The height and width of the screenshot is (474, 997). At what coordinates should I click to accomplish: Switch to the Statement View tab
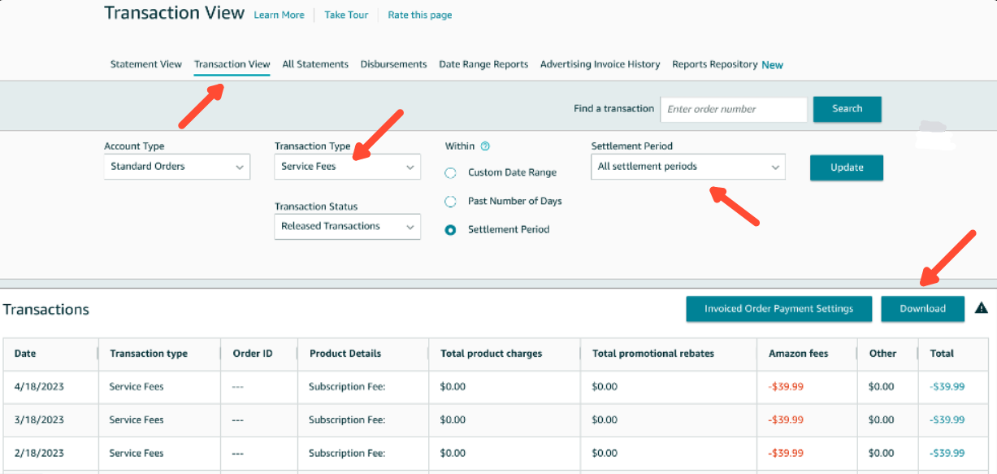[146, 64]
